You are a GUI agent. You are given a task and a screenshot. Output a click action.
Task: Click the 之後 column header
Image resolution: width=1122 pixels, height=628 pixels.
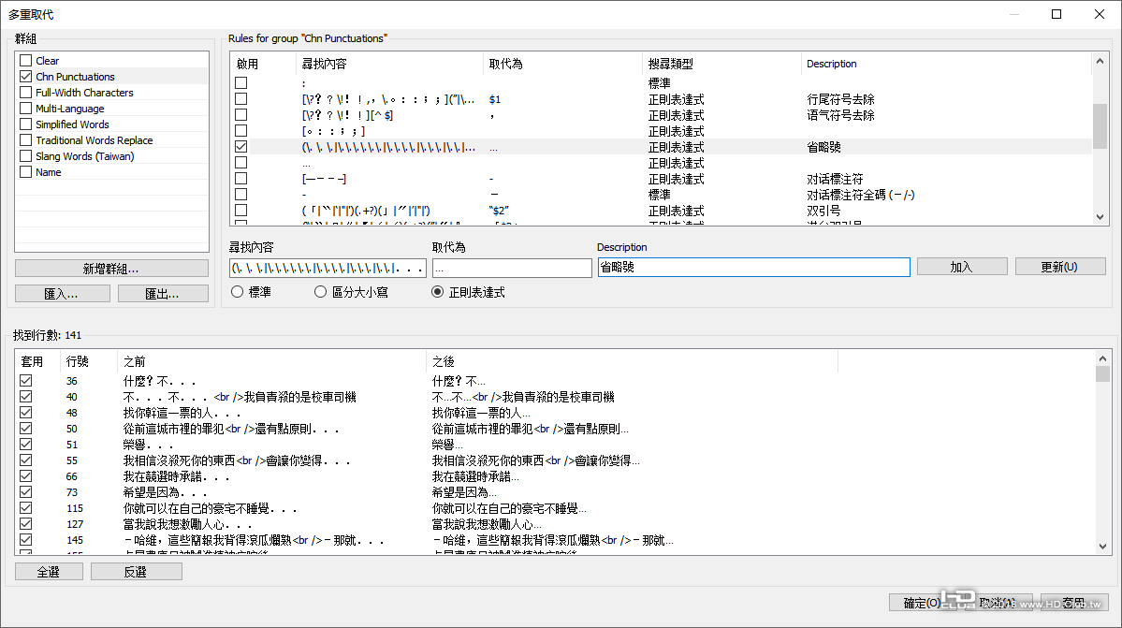click(x=632, y=361)
